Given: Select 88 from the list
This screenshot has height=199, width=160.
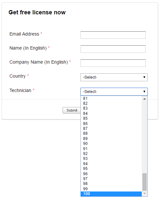Looking at the screenshot, I should [111, 133].
